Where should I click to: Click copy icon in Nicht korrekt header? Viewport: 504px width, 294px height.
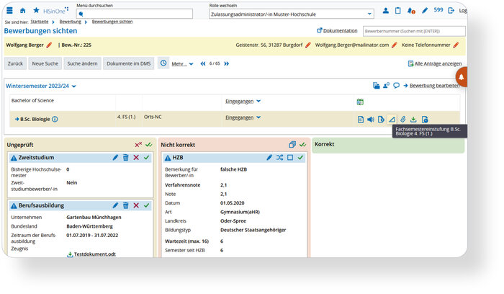click(292, 145)
